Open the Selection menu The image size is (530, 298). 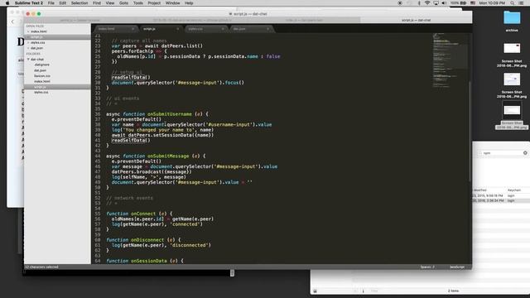click(x=79, y=3)
